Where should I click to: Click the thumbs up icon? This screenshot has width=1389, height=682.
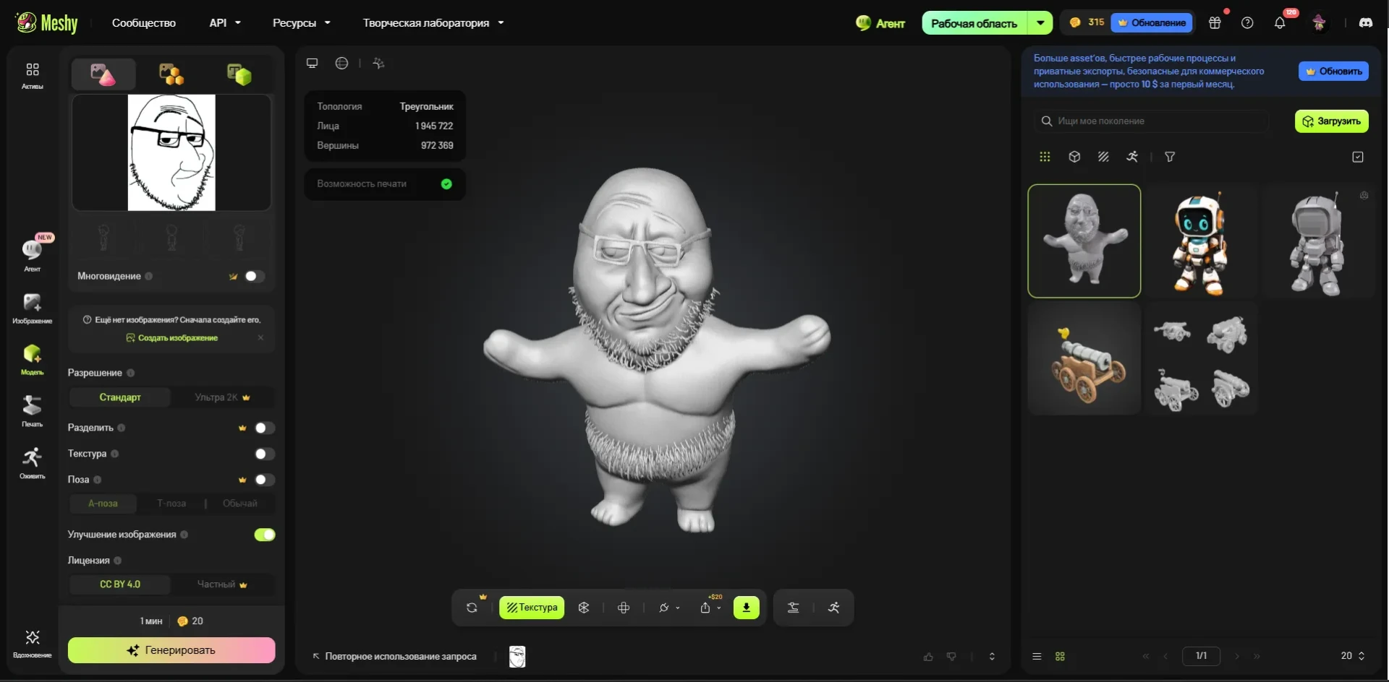click(928, 657)
